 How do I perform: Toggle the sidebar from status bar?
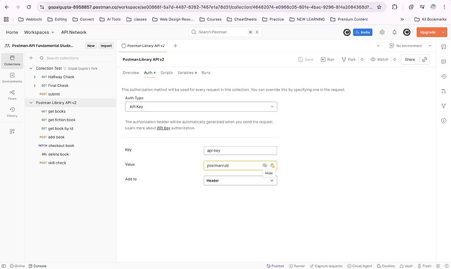tap(4, 266)
